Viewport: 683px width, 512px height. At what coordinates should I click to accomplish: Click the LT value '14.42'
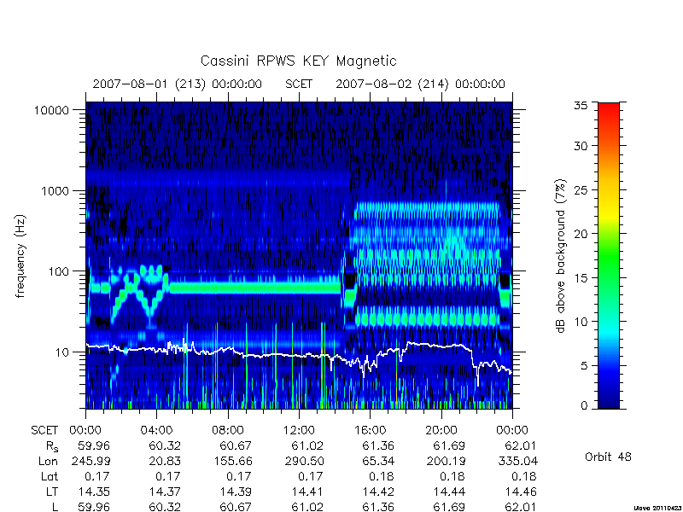(x=378, y=492)
